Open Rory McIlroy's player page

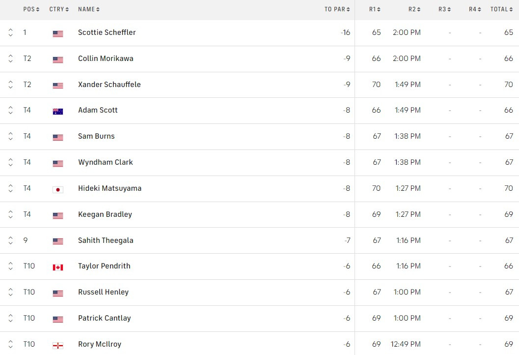(x=100, y=344)
